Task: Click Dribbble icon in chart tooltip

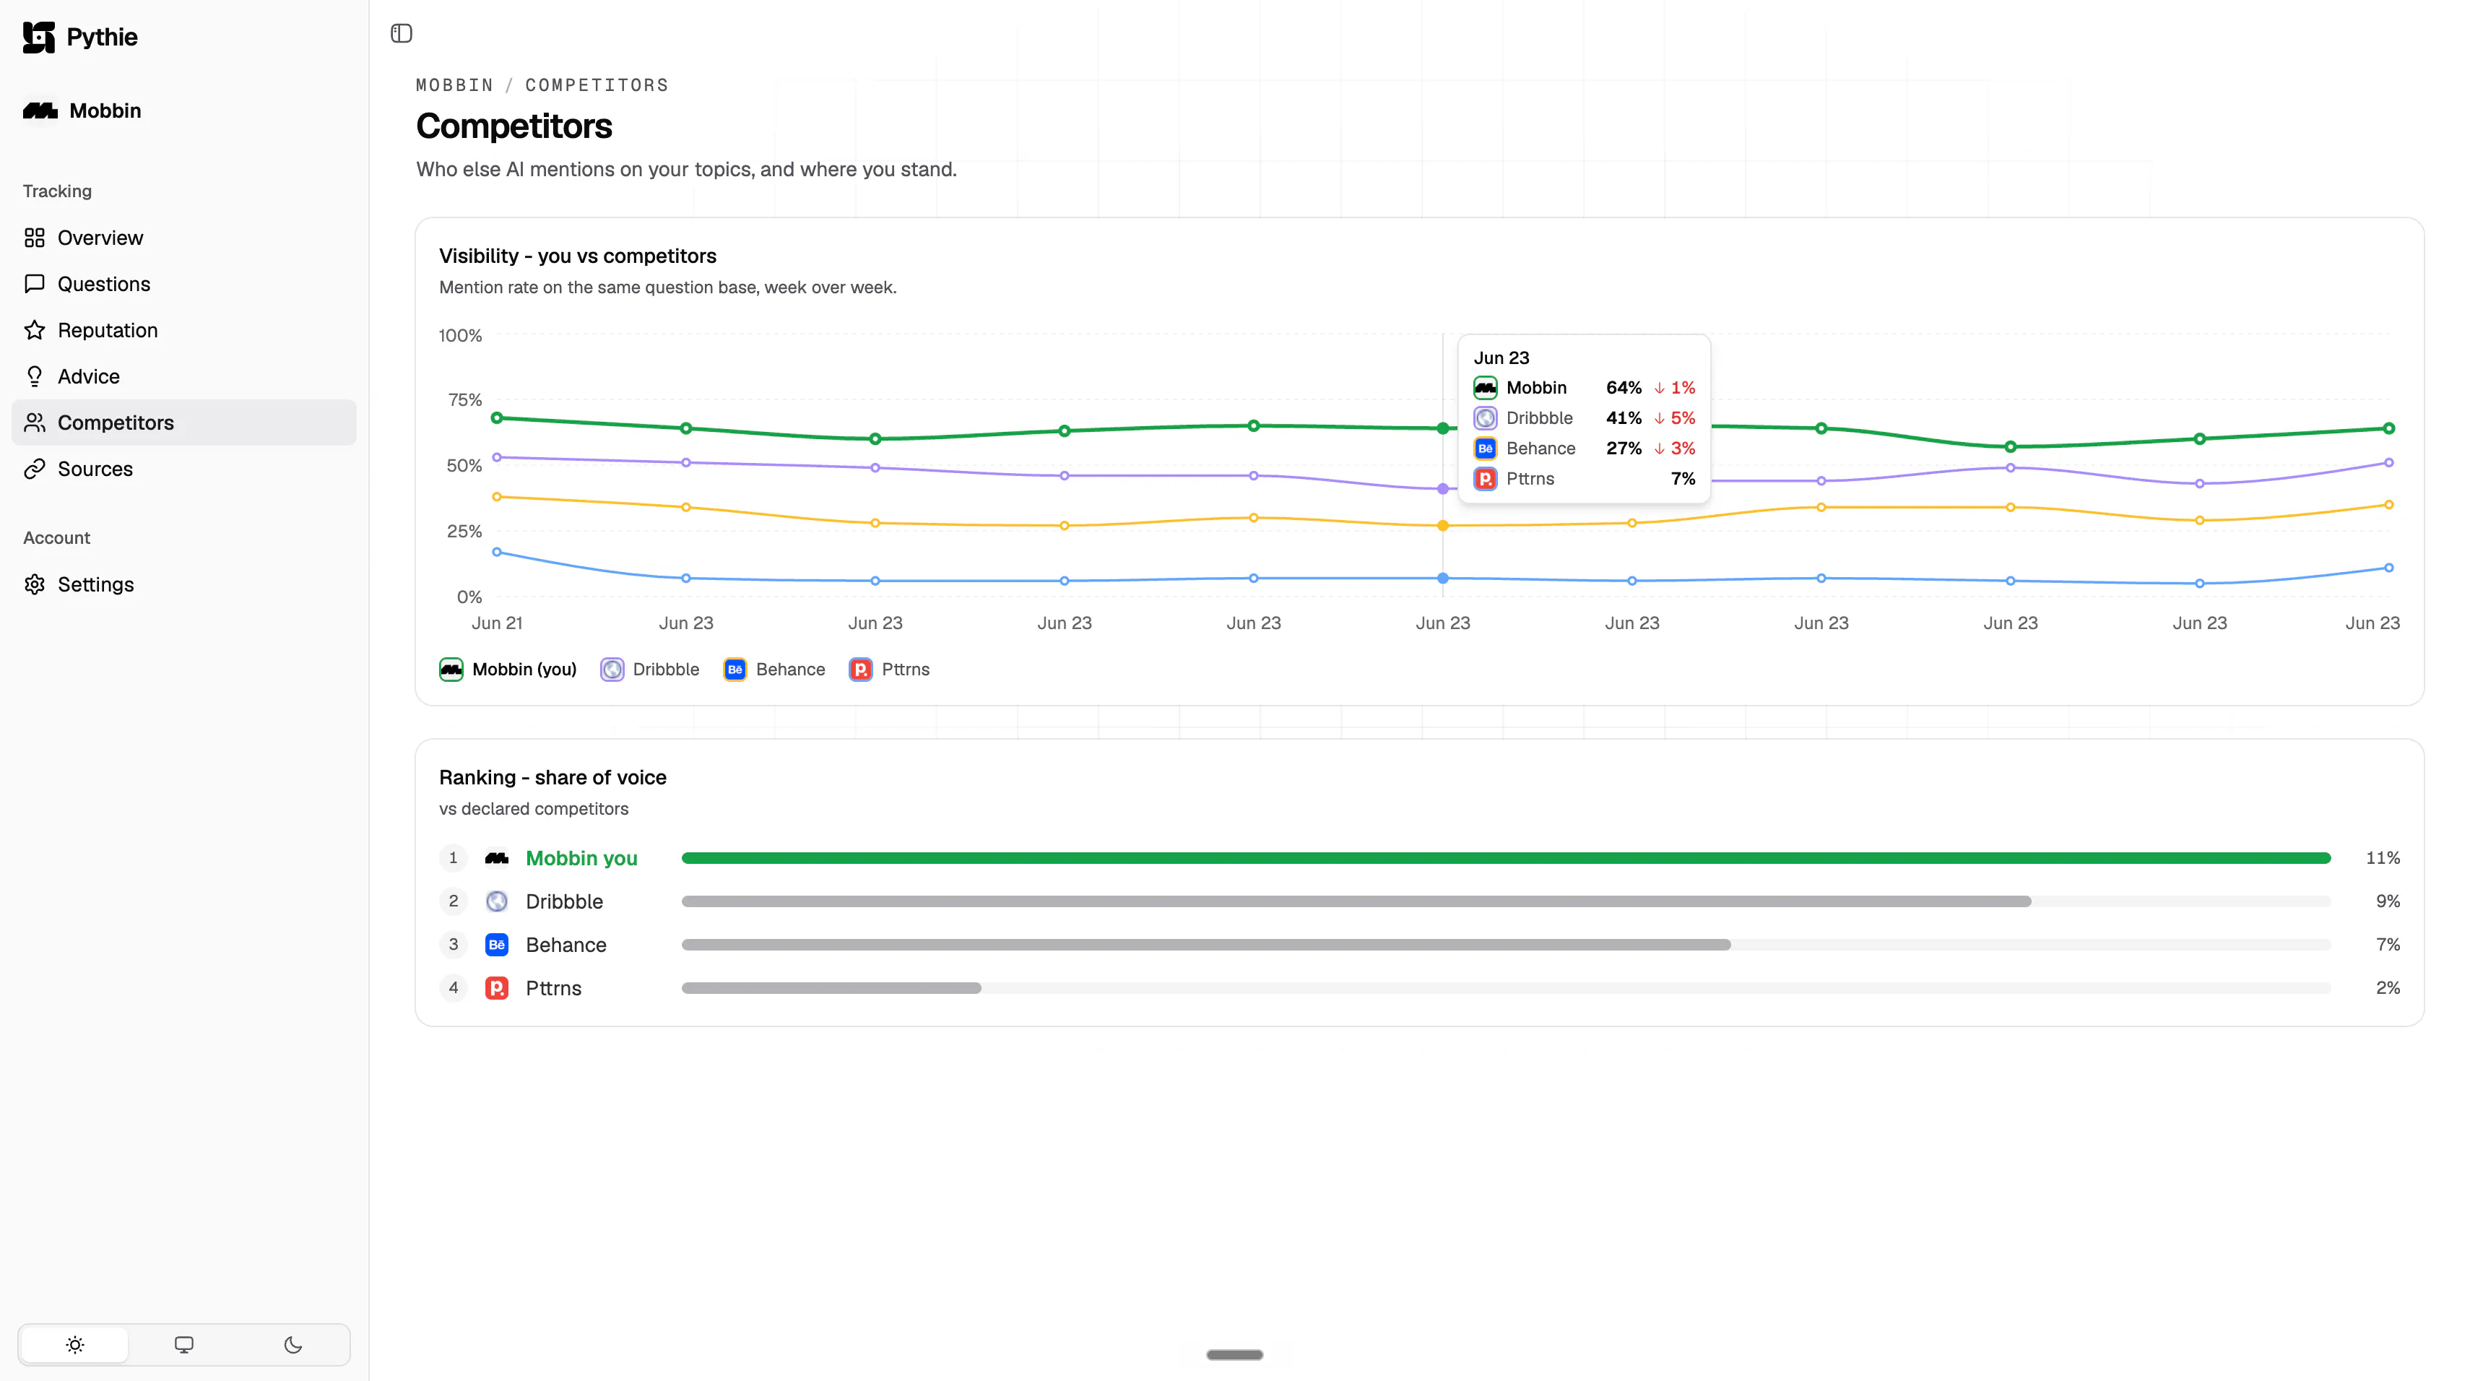Action: (1486, 418)
